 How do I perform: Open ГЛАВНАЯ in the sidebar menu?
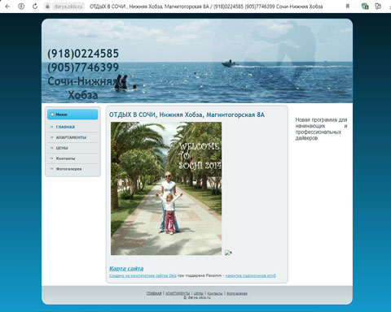coord(65,127)
